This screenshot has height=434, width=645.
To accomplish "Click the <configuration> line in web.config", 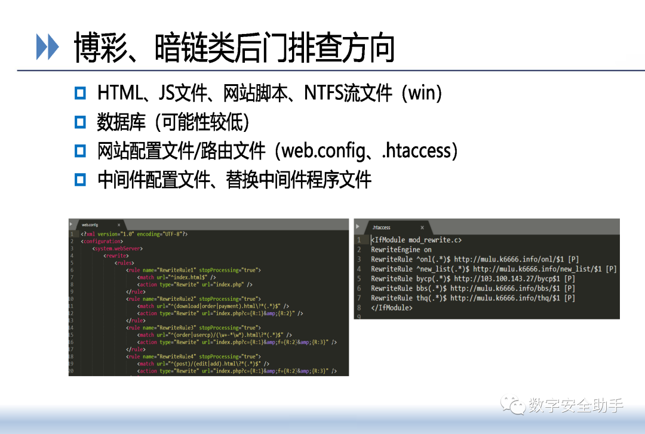I will 102,241.
